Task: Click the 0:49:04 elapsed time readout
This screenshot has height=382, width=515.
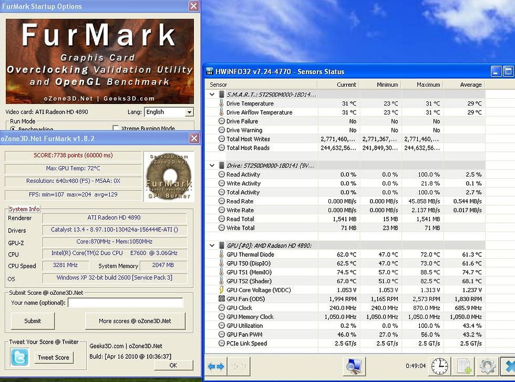Action: [x=416, y=366]
